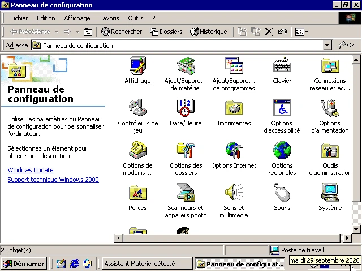Click the Précédente back button
Image resolution: width=362 pixels, height=271 pixels.
(x=30, y=32)
